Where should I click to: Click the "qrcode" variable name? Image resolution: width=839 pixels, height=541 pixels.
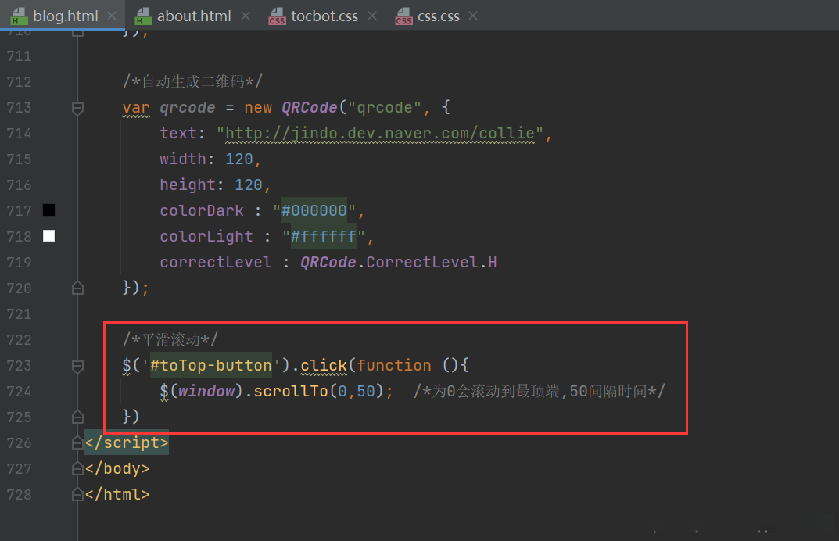188,108
